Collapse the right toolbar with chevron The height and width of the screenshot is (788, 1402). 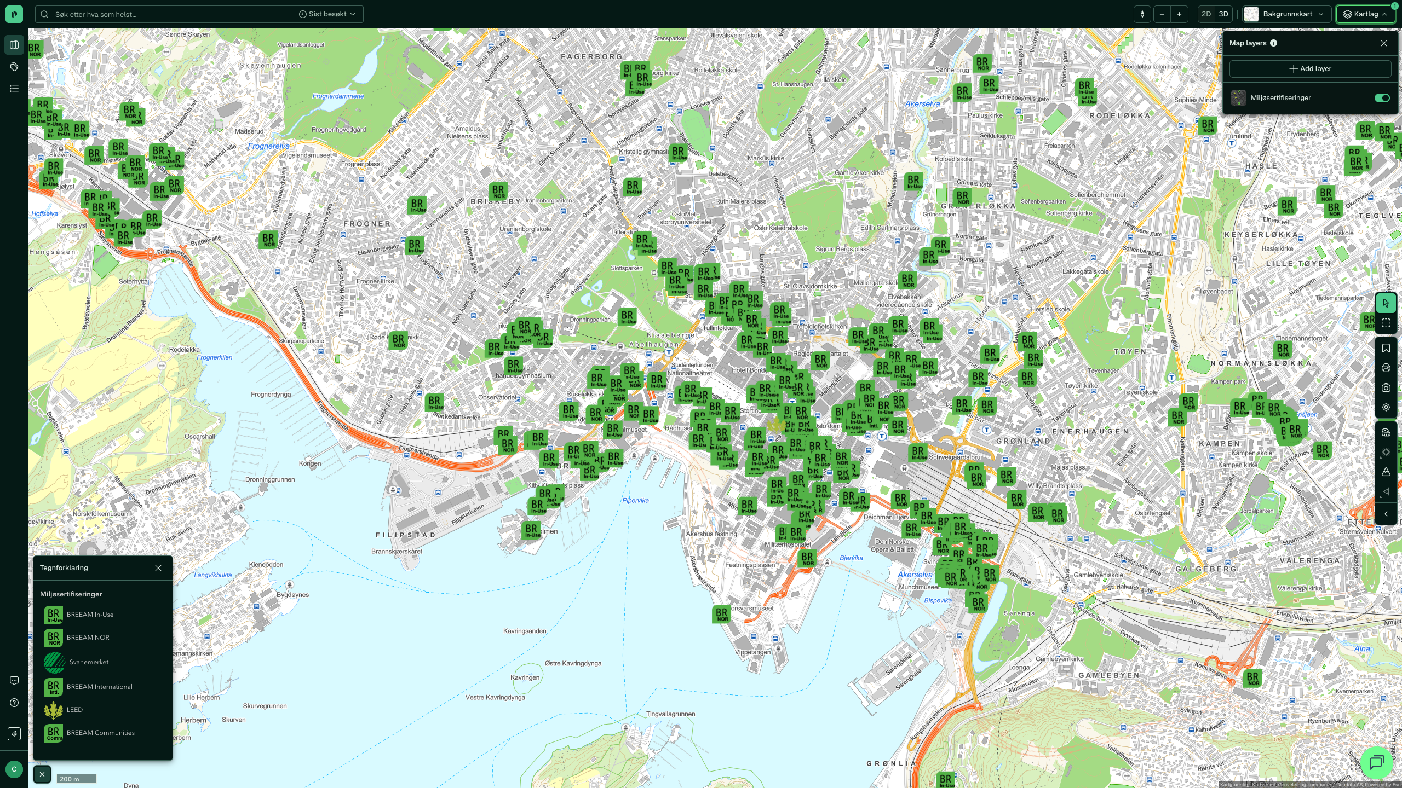(1386, 514)
